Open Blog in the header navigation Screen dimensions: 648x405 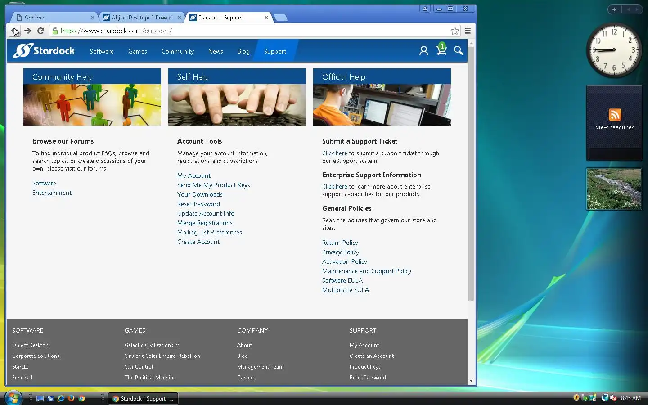coord(243,51)
